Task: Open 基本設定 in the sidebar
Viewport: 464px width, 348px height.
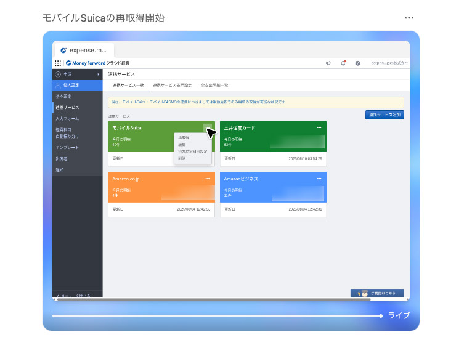Action: coord(78,96)
